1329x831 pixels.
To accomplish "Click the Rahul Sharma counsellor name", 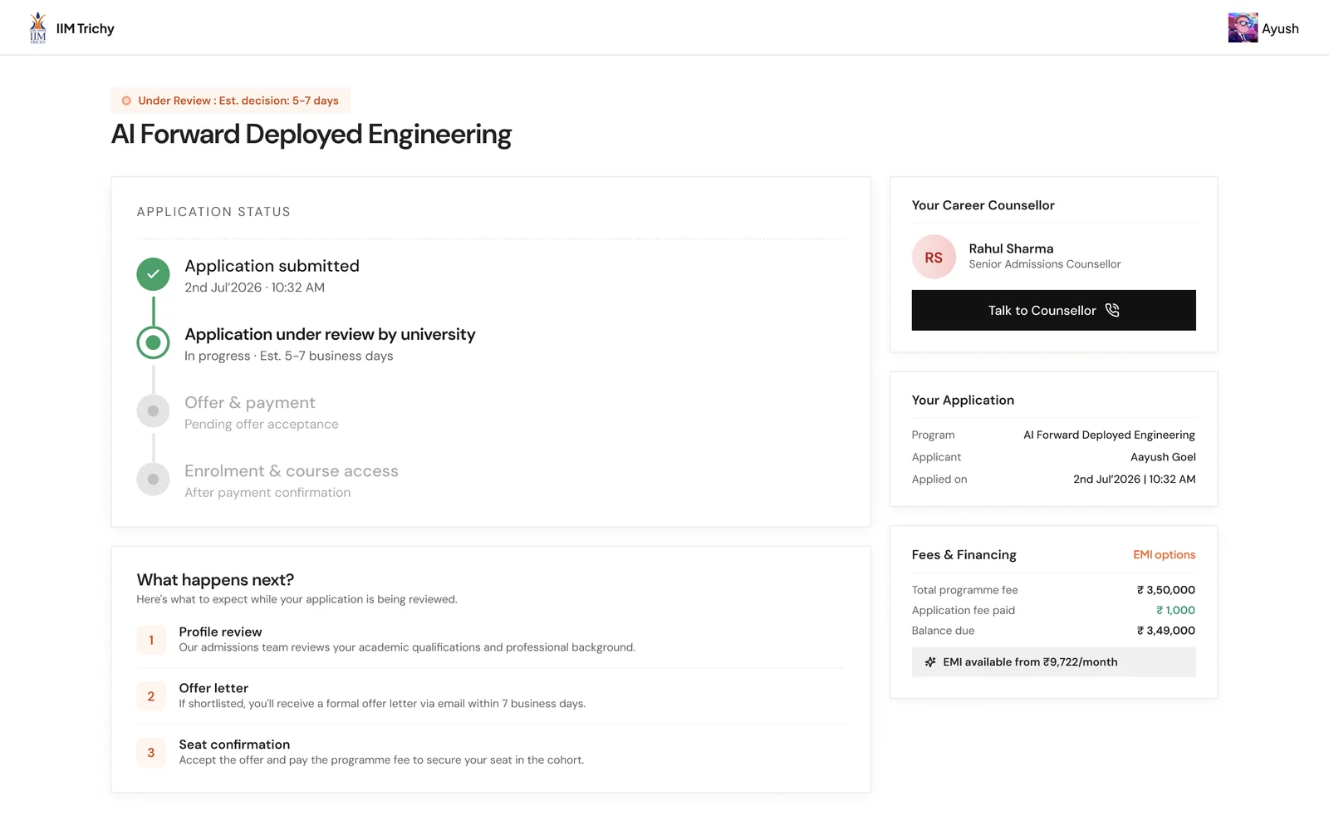I will (1011, 248).
